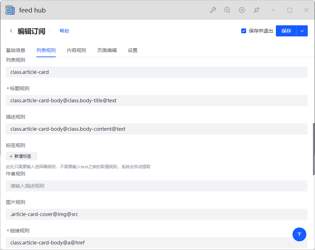Click the back-to-top floating button

299,234
